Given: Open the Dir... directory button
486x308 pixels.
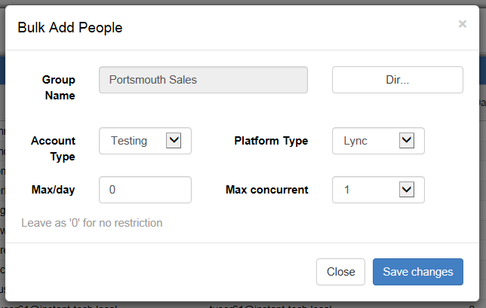Looking at the screenshot, I should pos(398,80).
